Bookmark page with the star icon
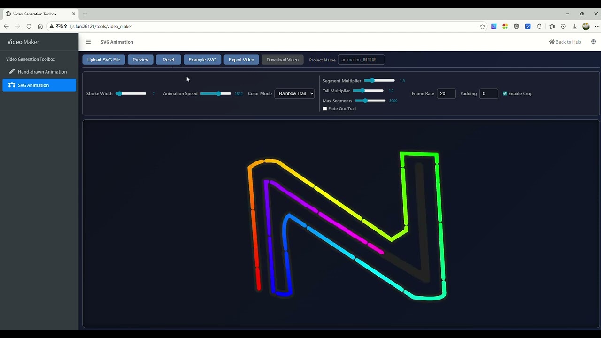 [482, 26]
